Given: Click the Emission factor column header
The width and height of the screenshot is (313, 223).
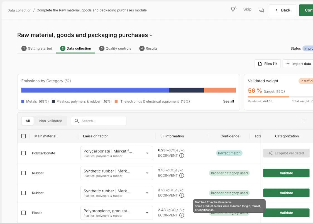Looking at the screenshot, I should pos(95,136).
